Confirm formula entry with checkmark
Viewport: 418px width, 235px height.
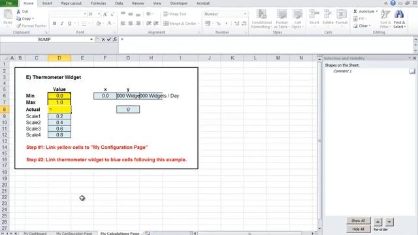109,39
